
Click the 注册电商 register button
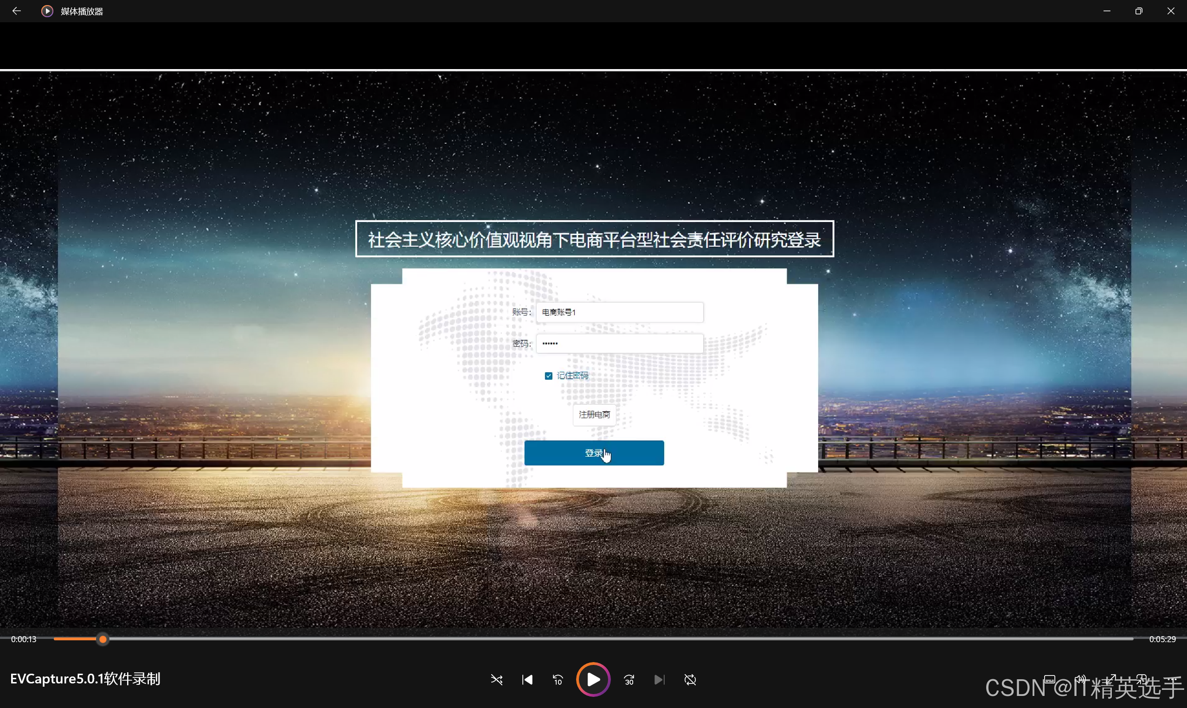coord(594,415)
